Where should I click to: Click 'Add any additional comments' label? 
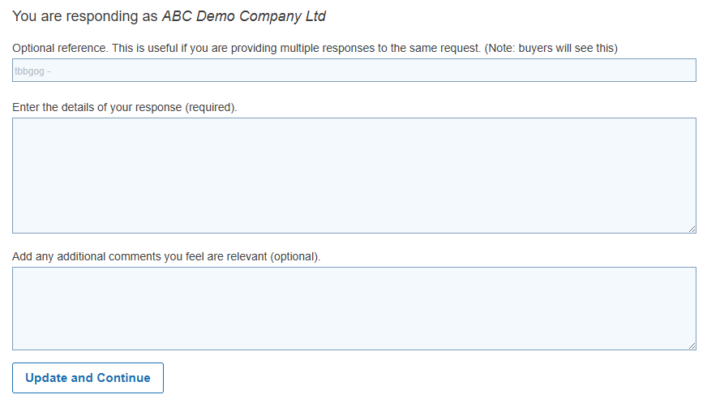(139, 256)
